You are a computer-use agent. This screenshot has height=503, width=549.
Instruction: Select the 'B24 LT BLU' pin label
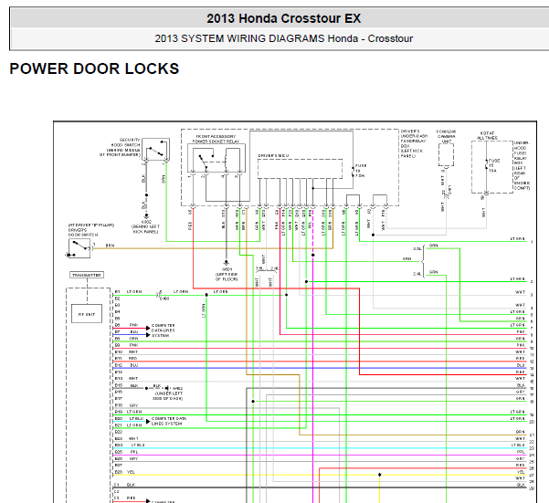click(130, 445)
